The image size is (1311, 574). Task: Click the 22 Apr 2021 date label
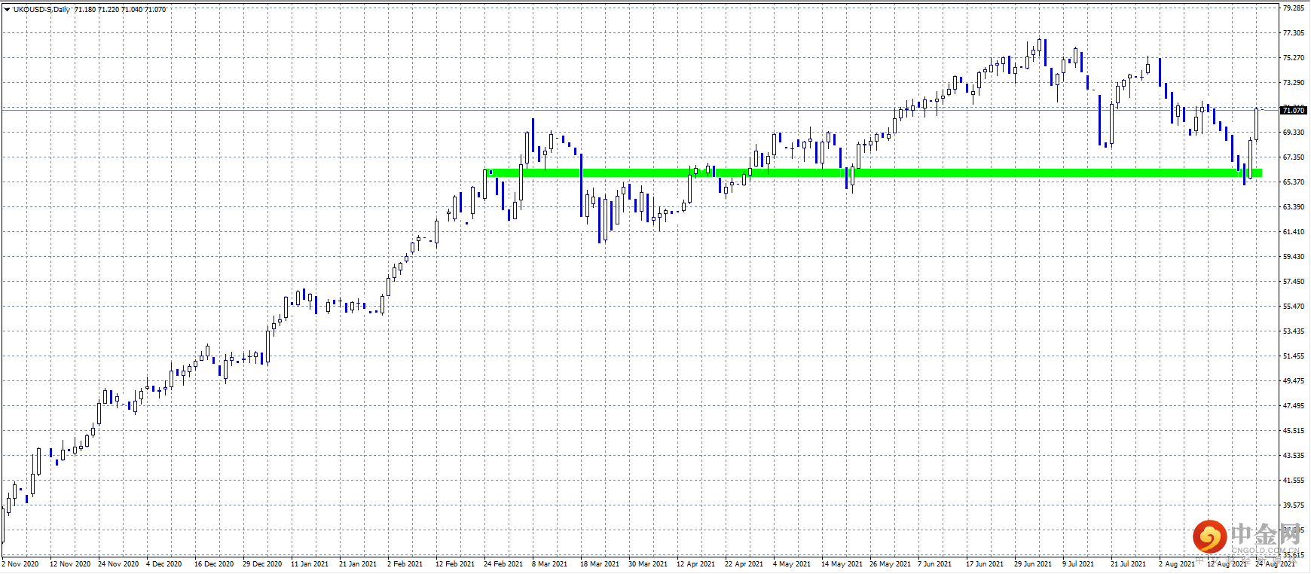tap(744, 564)
